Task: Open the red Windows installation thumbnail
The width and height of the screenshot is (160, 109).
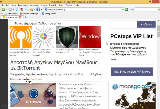Action: point(90,37)
